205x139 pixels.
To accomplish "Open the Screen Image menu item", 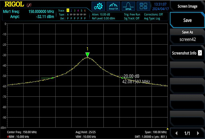I will click(187, 6).
